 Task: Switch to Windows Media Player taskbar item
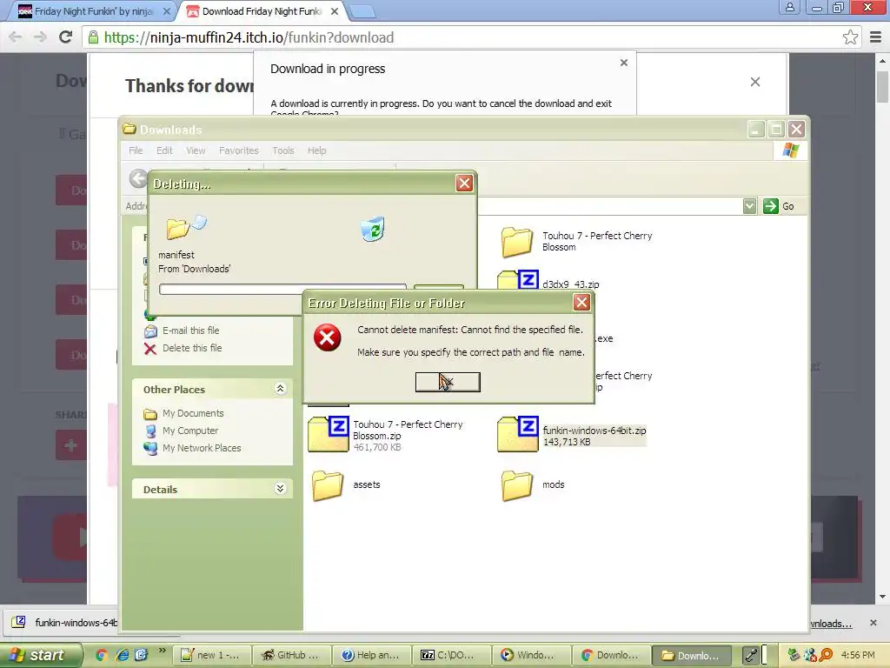click(529, 655)
